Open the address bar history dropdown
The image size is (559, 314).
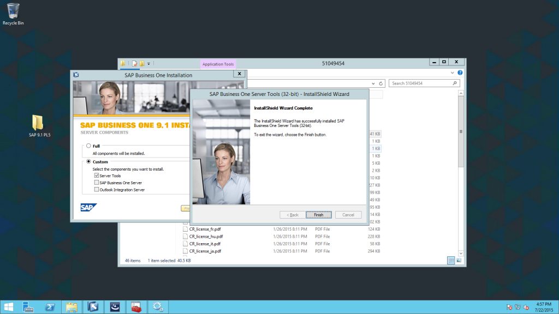[373, 83]
